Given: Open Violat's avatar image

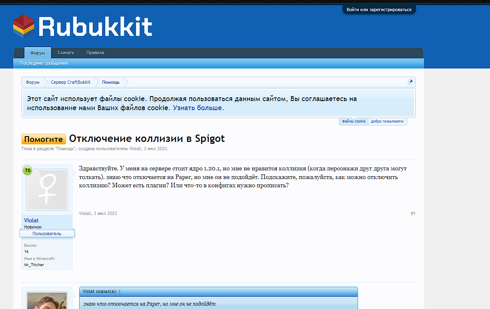Looking at the screenshot, I should 47,190.
